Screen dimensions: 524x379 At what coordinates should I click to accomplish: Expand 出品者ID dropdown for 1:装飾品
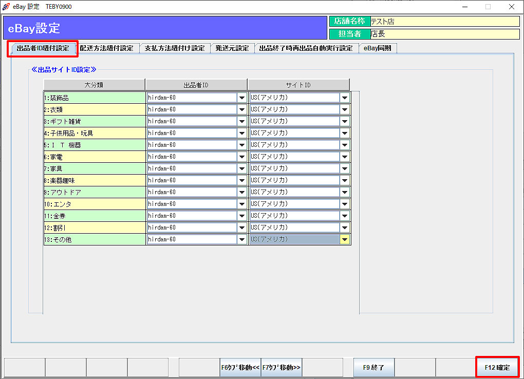coord(241,98)
